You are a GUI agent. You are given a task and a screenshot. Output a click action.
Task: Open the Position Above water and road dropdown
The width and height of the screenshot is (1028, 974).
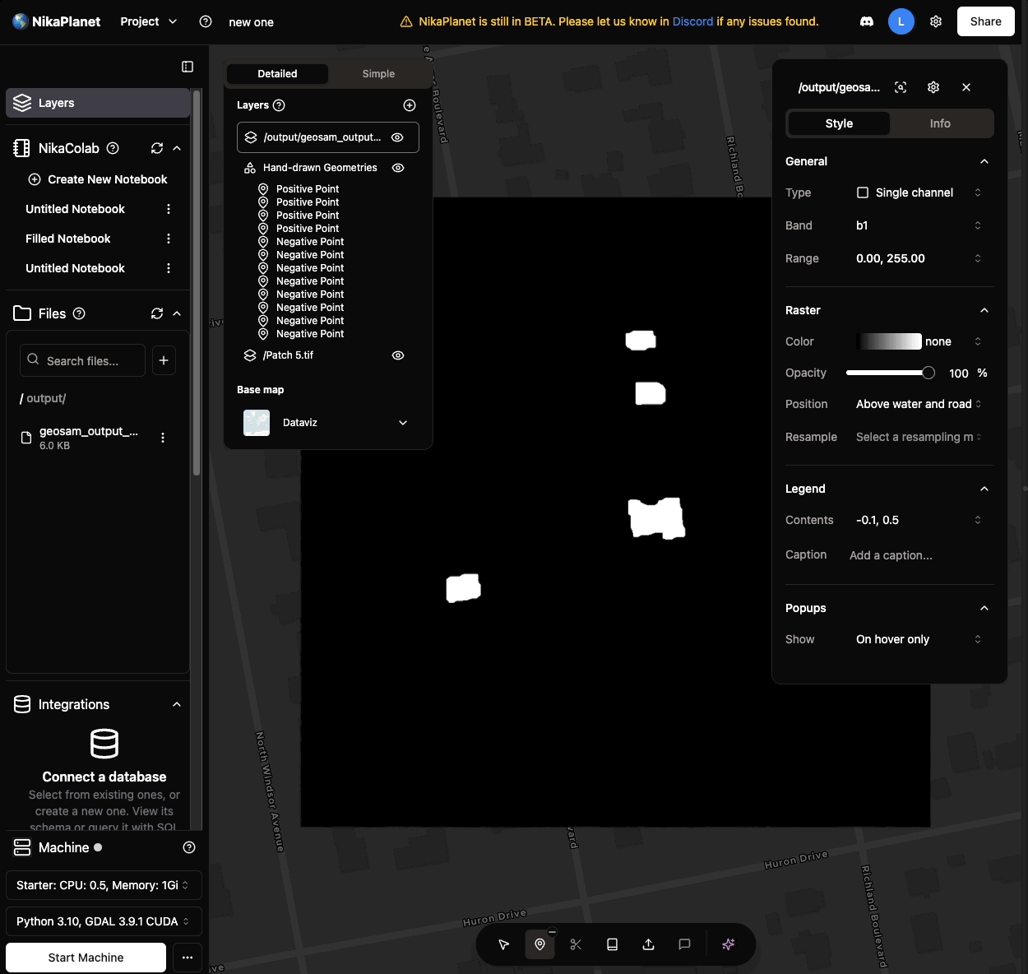[919, 404]
